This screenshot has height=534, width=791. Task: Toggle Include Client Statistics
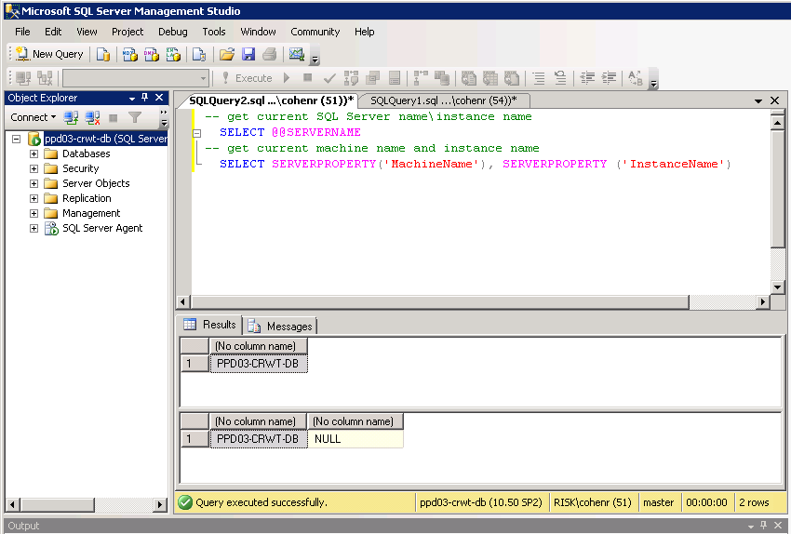click(442, 78)
